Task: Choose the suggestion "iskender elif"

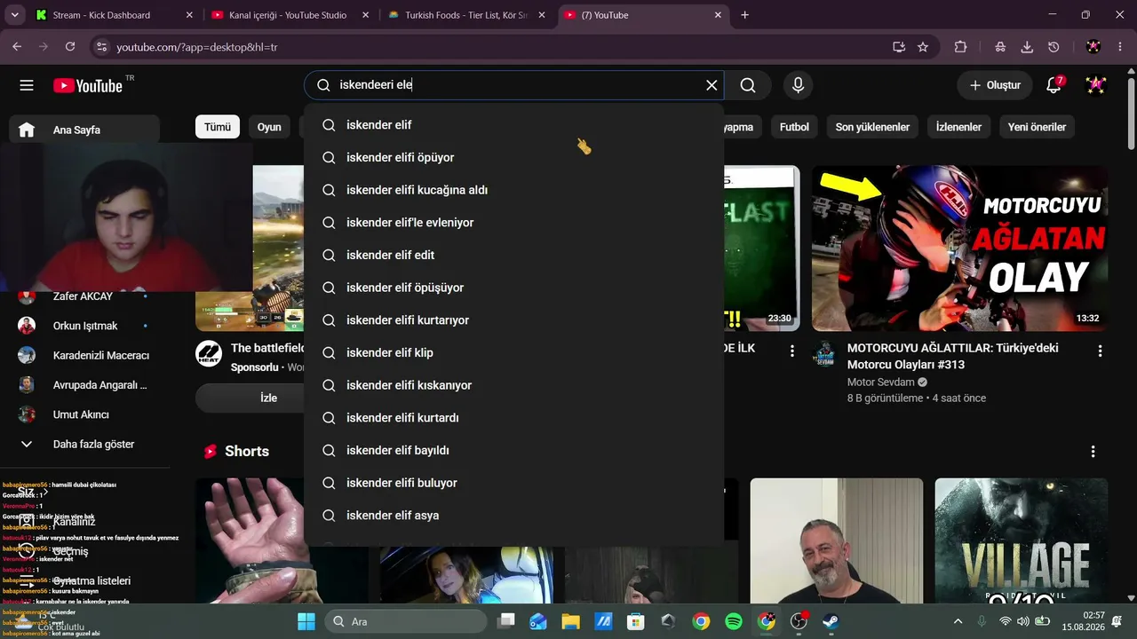Action: tap(513, 125)
